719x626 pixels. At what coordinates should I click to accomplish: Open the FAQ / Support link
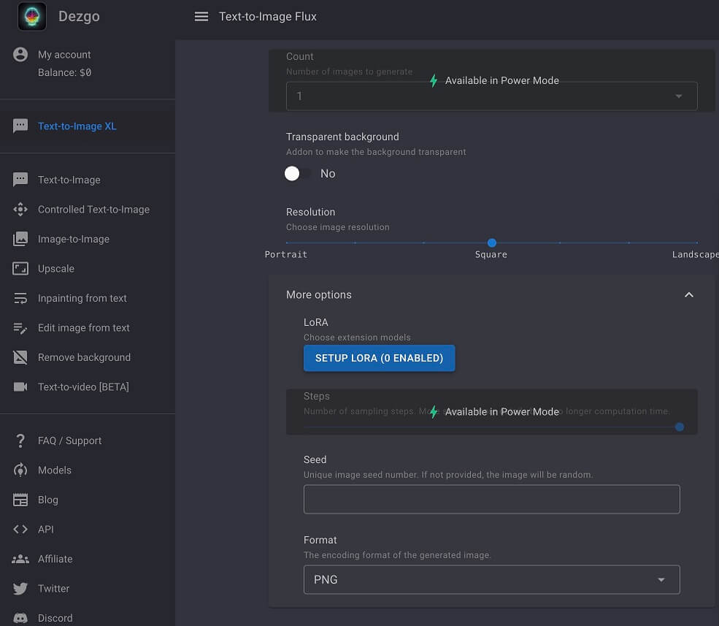[69, 441]
